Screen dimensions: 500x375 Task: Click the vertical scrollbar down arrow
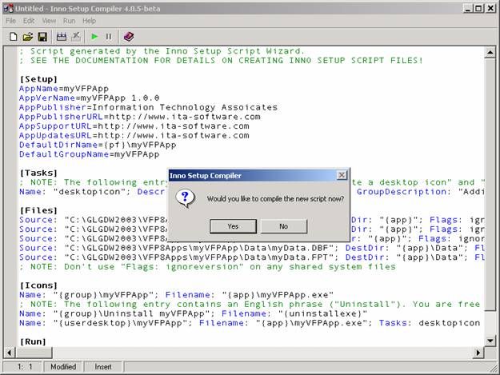[490, 341]
